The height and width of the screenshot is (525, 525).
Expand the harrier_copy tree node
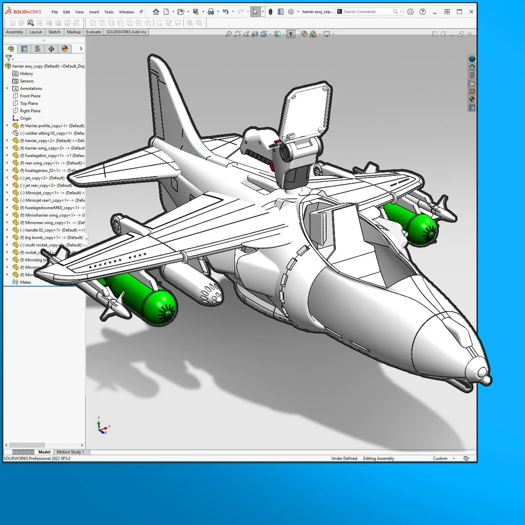(7, 141)
